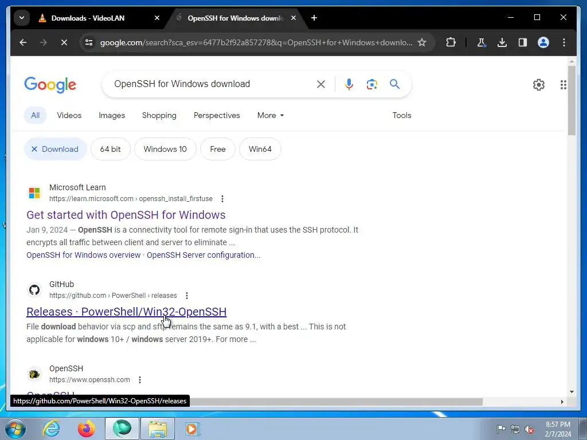Open the muted volume tray icon

click(x=529, y=429)
